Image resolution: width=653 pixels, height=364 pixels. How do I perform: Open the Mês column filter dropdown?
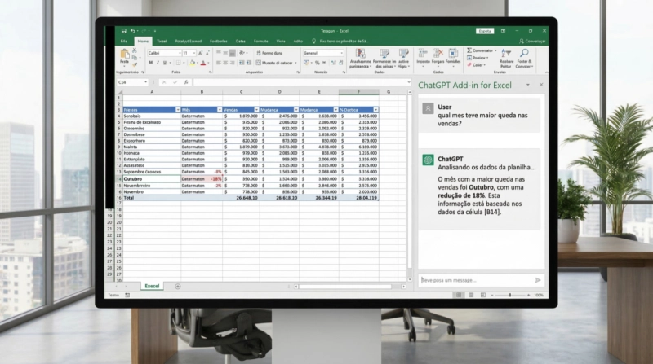[220, 110]
